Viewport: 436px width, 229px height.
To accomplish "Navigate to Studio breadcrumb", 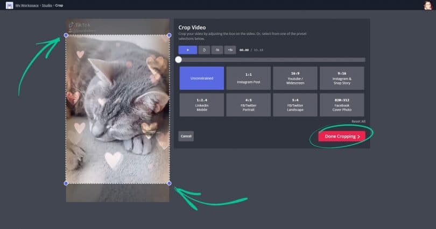I will (x=47, y=5).
